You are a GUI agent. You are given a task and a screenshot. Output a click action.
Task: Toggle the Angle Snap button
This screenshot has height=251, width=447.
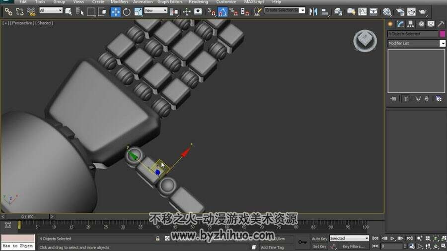point(223,12)
